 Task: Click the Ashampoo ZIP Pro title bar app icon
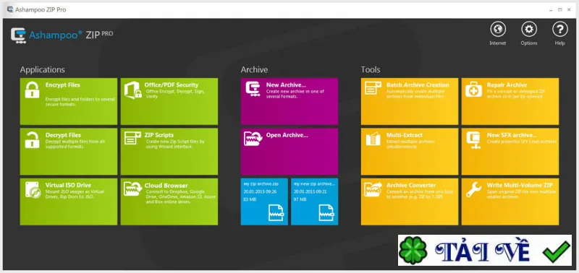click(x=10, y=9)
